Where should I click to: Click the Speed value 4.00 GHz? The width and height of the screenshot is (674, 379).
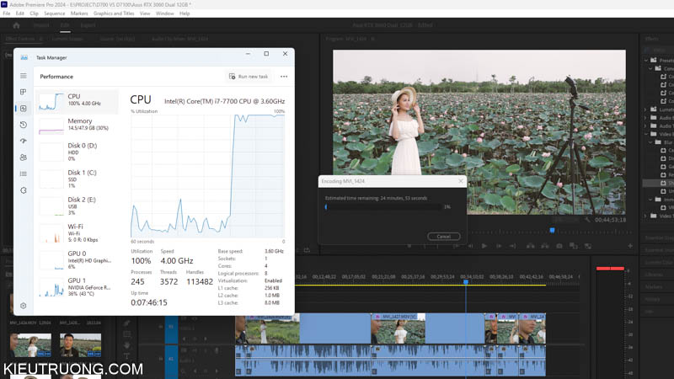coord(177,261)
